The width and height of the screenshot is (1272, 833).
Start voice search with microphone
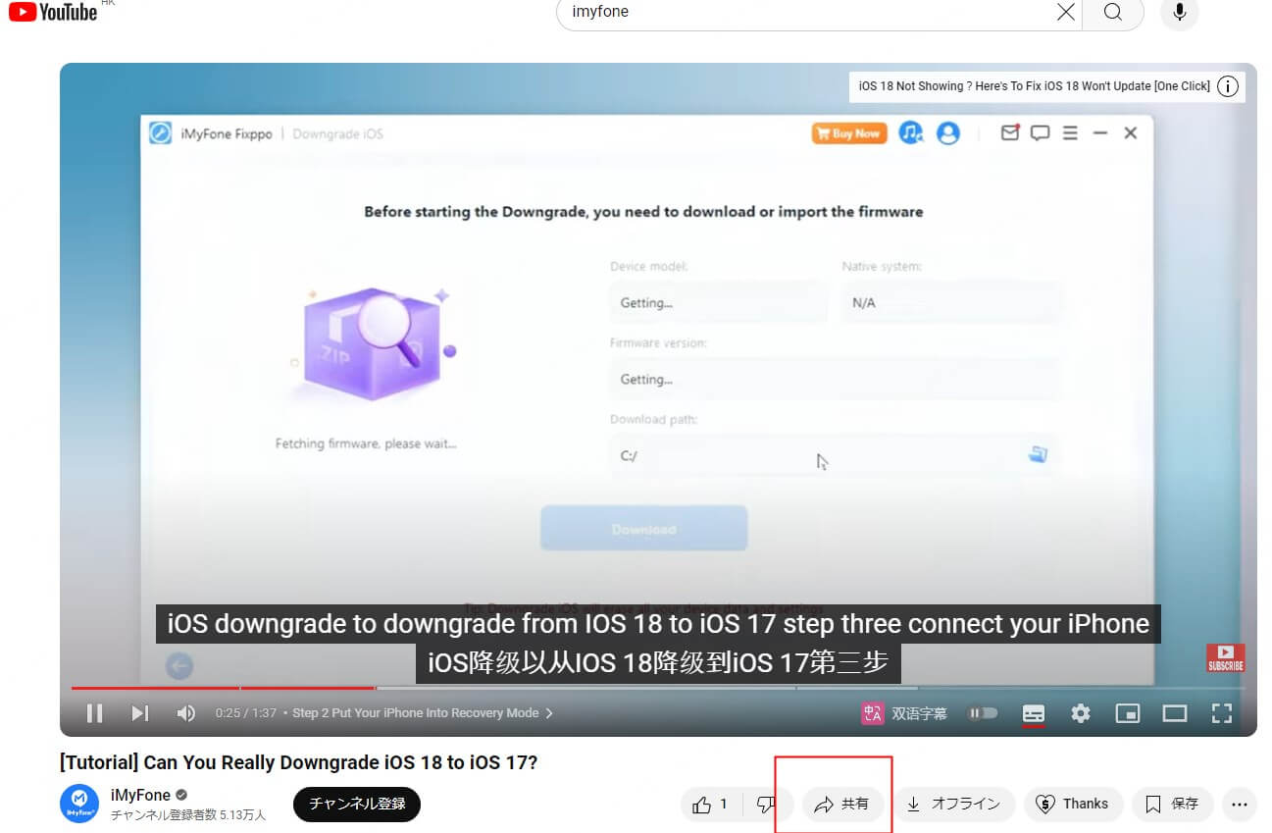point(1180,12)
